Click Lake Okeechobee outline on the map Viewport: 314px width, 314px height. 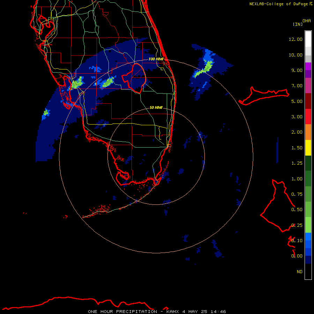coord(134,78)
